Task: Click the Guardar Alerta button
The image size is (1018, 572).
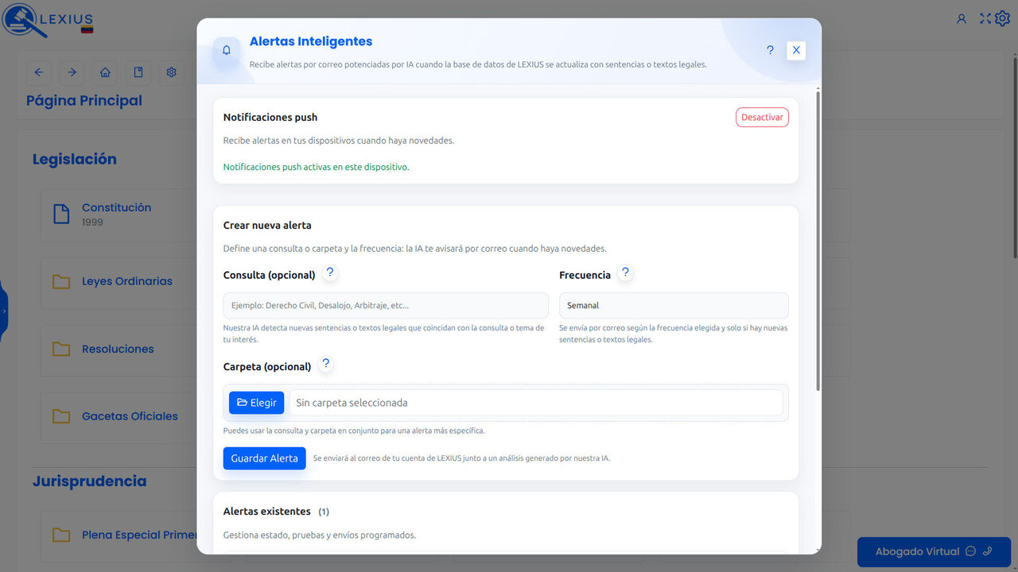Action: click(x=264, y=458)
